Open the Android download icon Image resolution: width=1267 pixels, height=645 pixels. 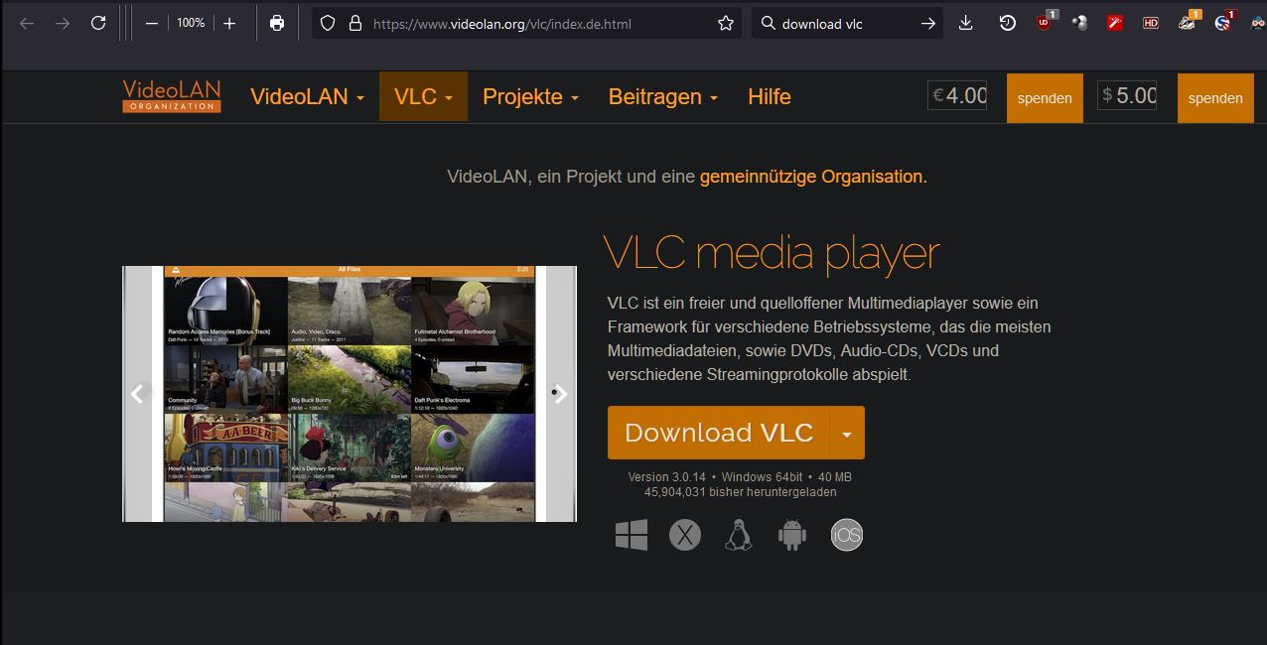point(791,535)
